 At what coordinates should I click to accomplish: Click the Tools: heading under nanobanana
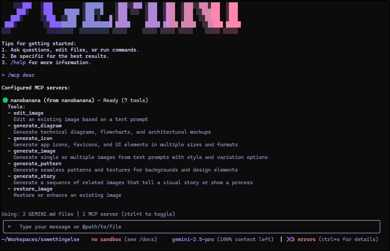click(17, 107)
